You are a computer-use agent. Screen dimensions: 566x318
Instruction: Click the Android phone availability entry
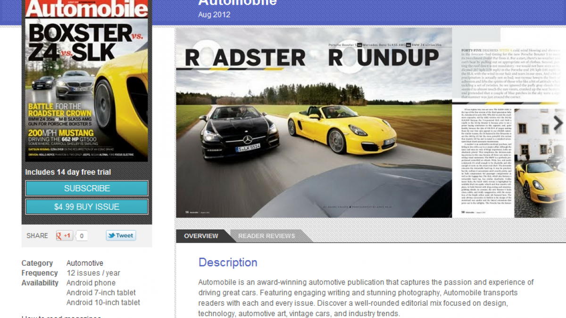click(x=91, y=283)
